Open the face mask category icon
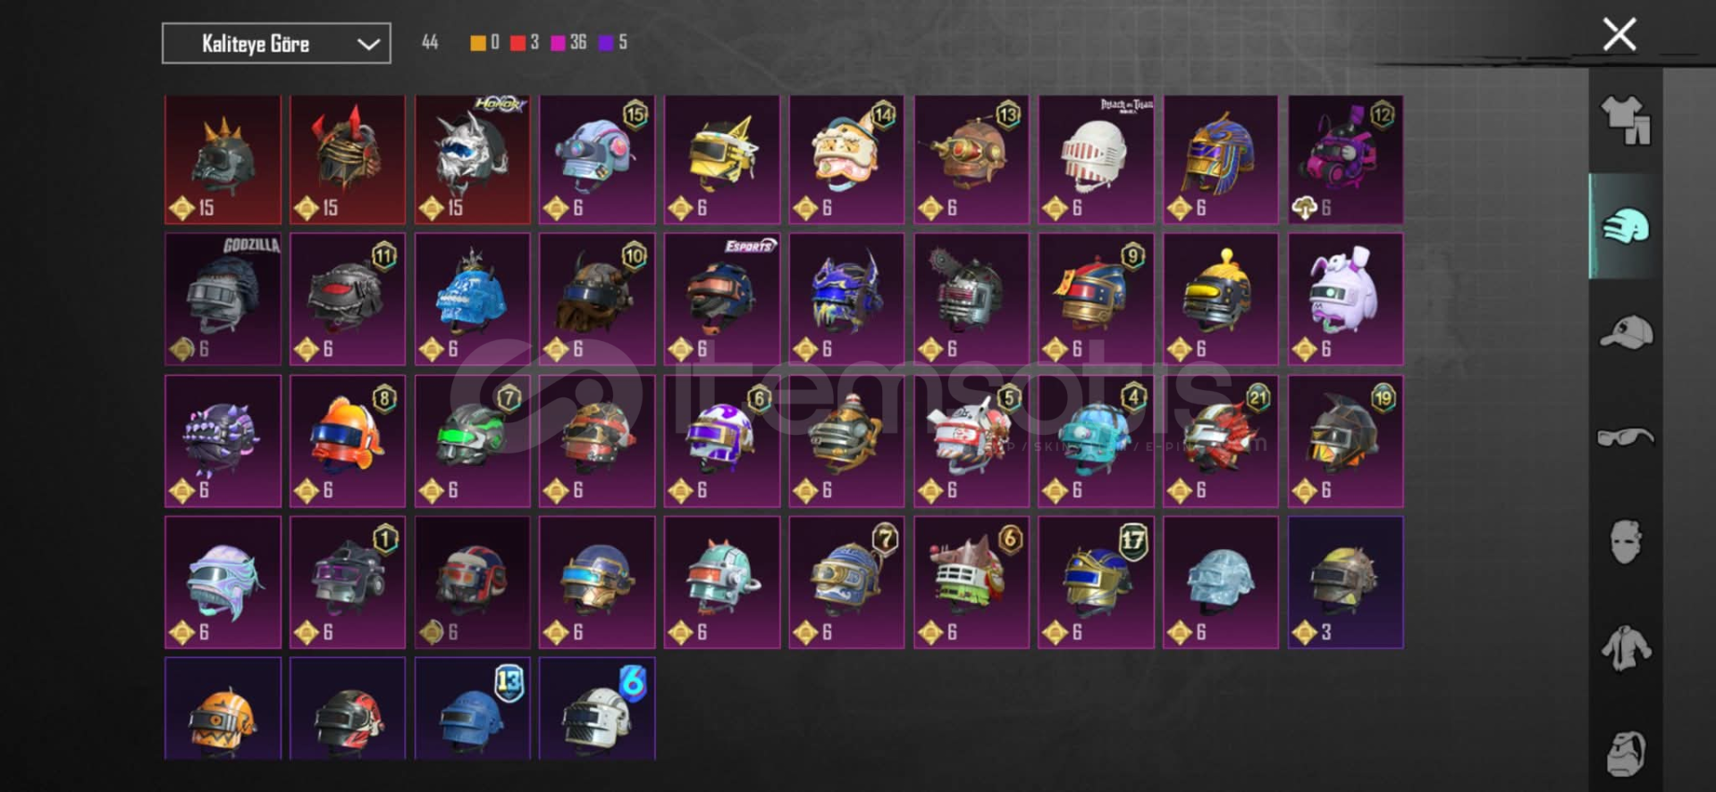The width and height of the screenshot is (1716, 792). 1626,542
